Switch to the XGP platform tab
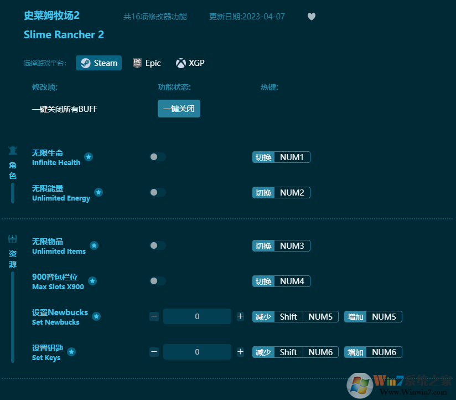The image size is (456, 400). coord(190,63)
